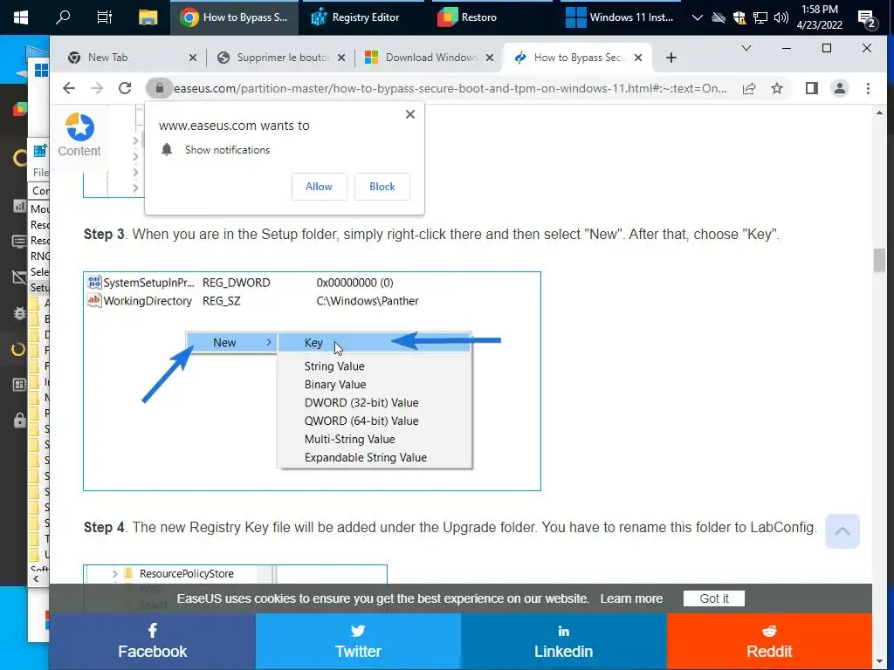Go back to previous page
The height and width of the screenshot is (670, 894).
69,88
